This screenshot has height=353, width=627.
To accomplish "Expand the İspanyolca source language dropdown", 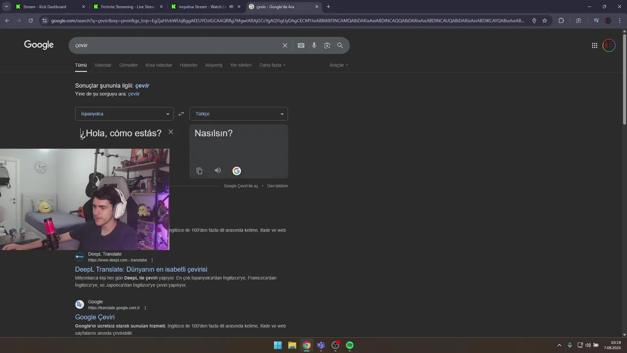I will 124,114.
